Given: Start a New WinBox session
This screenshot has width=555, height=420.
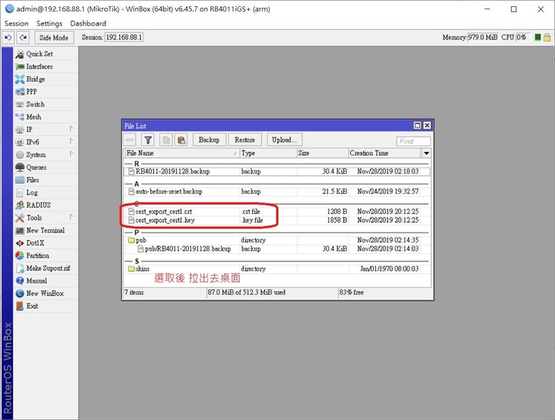Looking at the screenshot, I should (x=45, y=293).
